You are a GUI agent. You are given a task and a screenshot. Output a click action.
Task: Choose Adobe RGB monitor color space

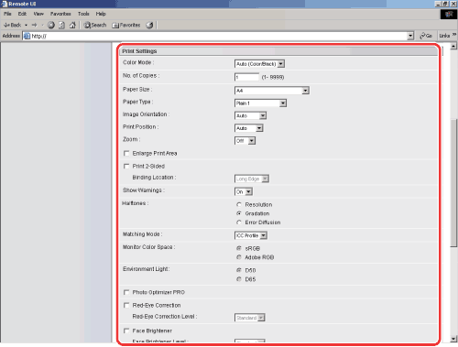[x=239, y=257]
